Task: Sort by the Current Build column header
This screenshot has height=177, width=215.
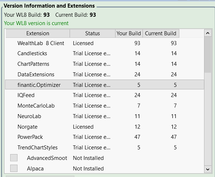Action: (161, 33)
